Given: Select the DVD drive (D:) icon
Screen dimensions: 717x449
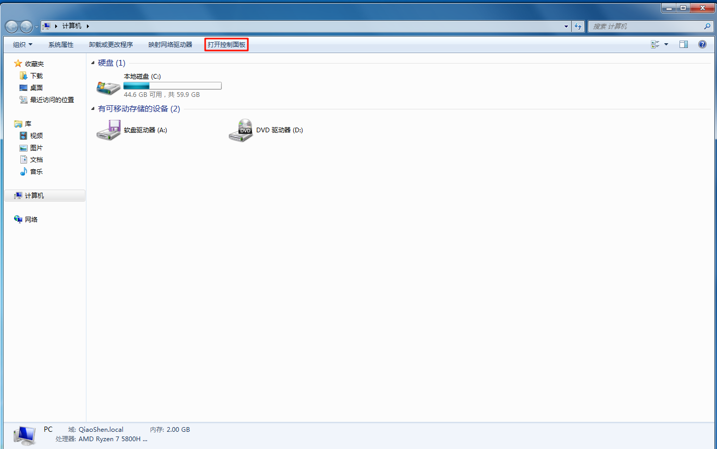Looking at the screenshot, I should [x=241, y=130].
